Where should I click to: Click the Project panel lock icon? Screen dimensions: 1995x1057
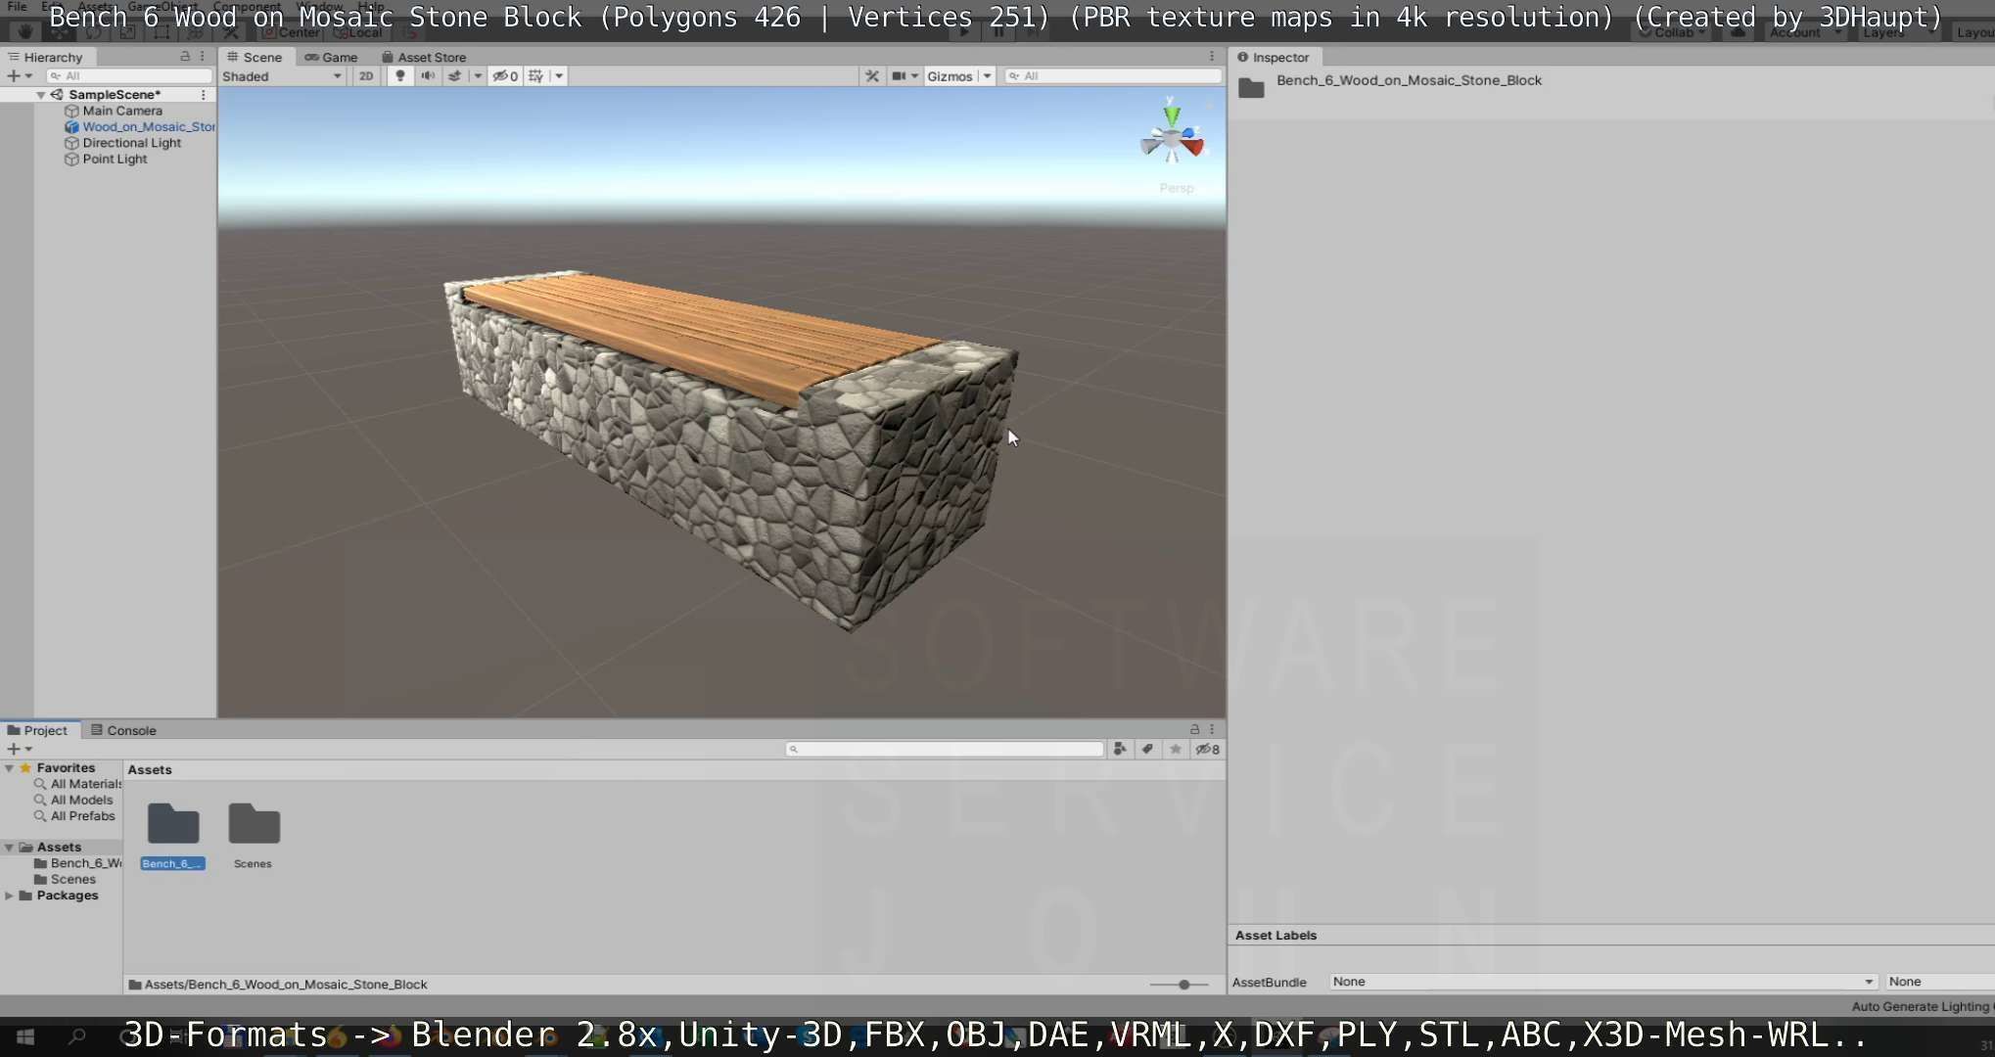click(x=1194, y=729)
